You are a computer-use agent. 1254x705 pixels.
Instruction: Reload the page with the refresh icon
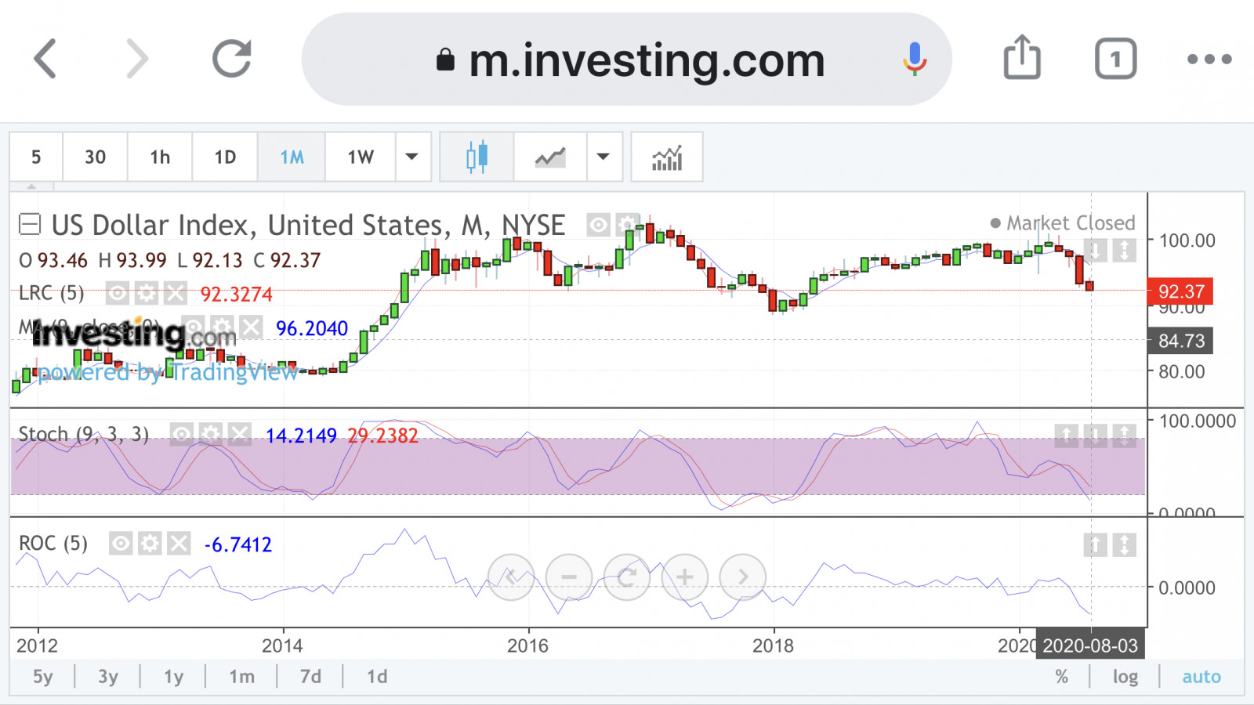click(232, 59)
